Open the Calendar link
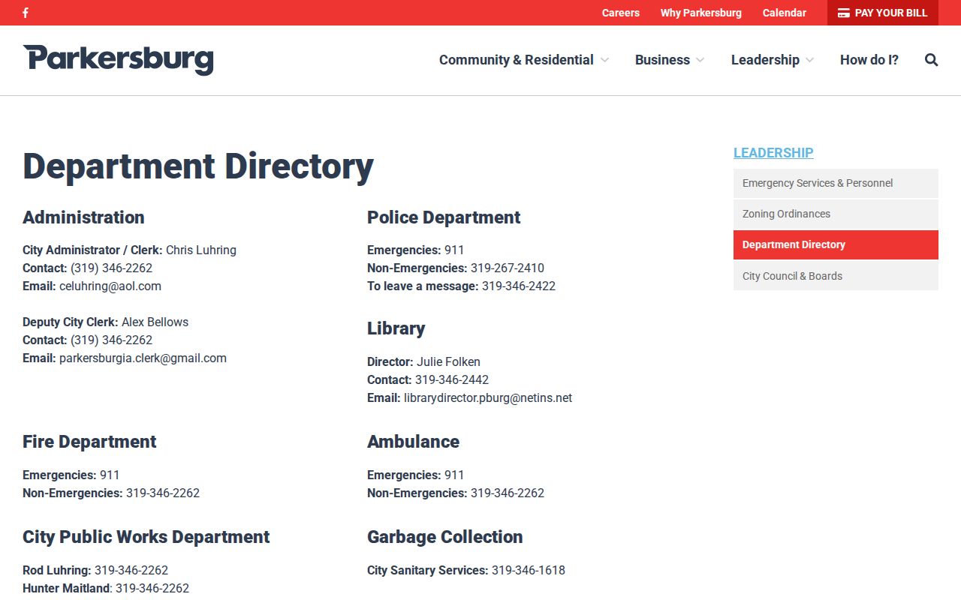This screenshot has height=600, width=961. tap(785, 13)
